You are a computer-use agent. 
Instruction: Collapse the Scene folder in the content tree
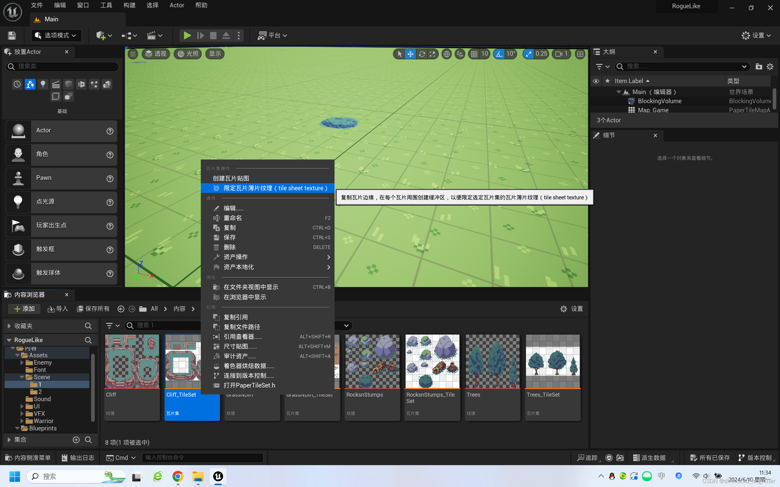coord(22,377)
